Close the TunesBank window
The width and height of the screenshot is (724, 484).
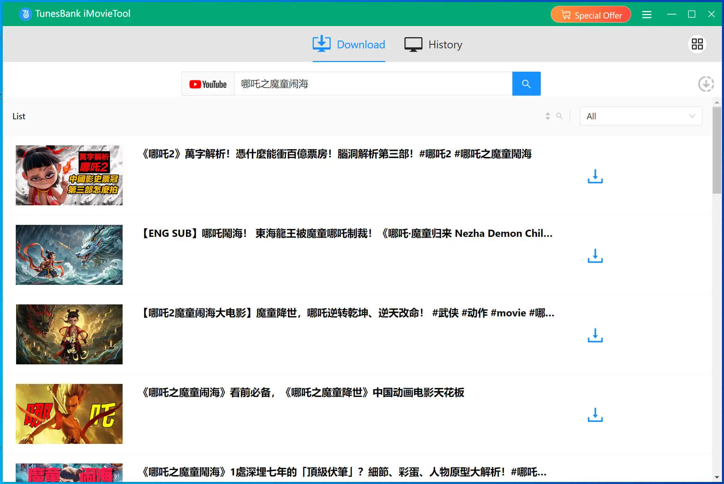(x=711, y=14)
